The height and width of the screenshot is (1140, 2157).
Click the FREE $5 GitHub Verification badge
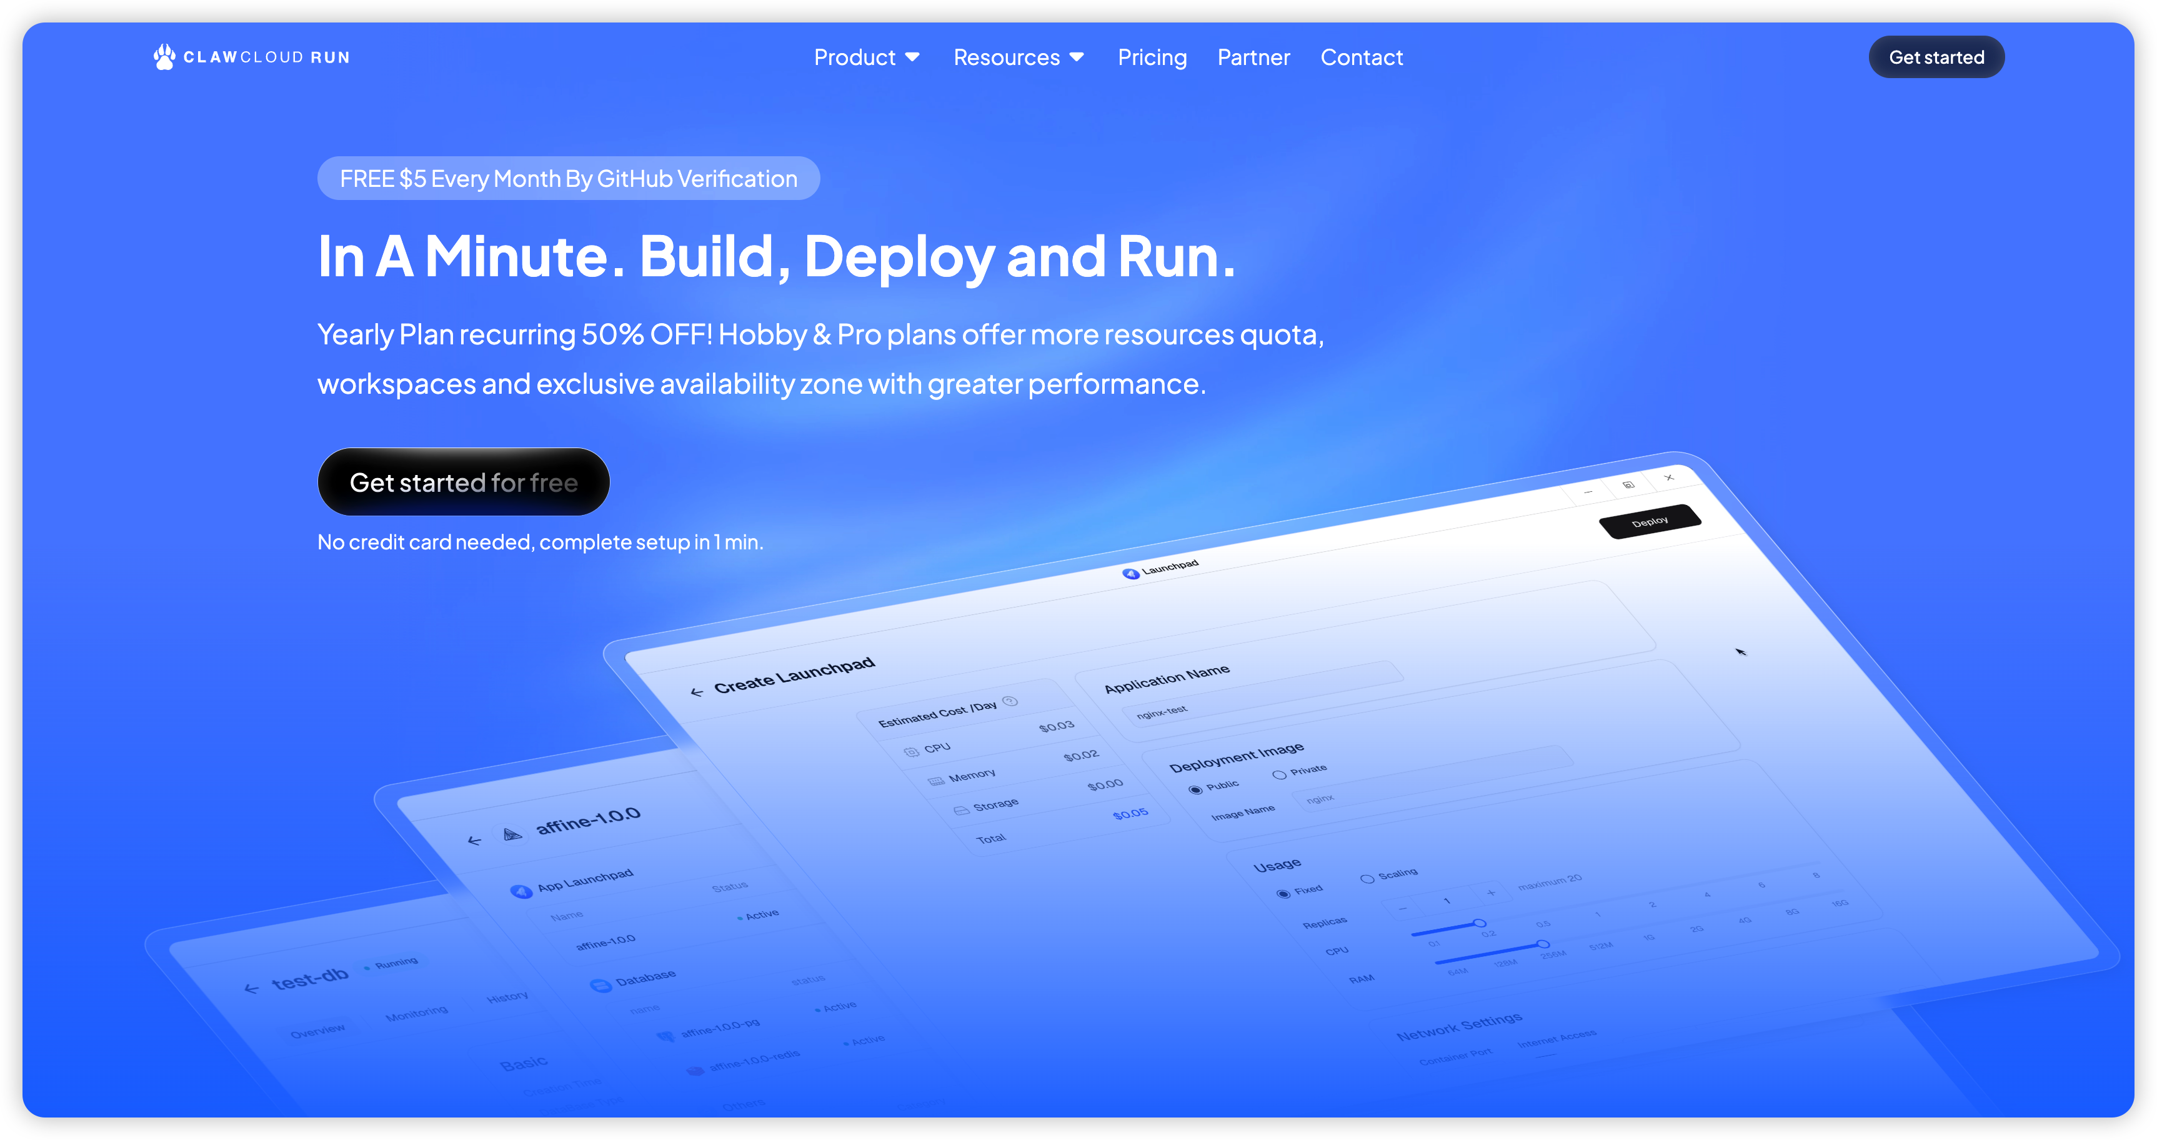(569, 178)
